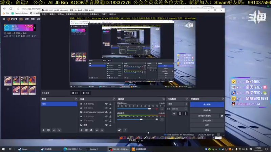Select the highlighted 场景 scene row
Image resolution: width=271 pixels, height=152 pixels.
pos(59,104)
